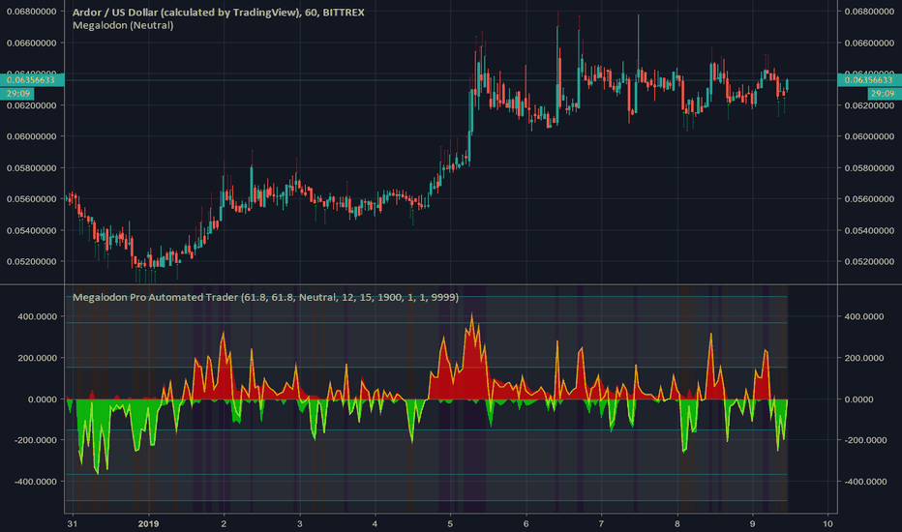Click the 29:09 countdown on left scale

click(17, 93)
